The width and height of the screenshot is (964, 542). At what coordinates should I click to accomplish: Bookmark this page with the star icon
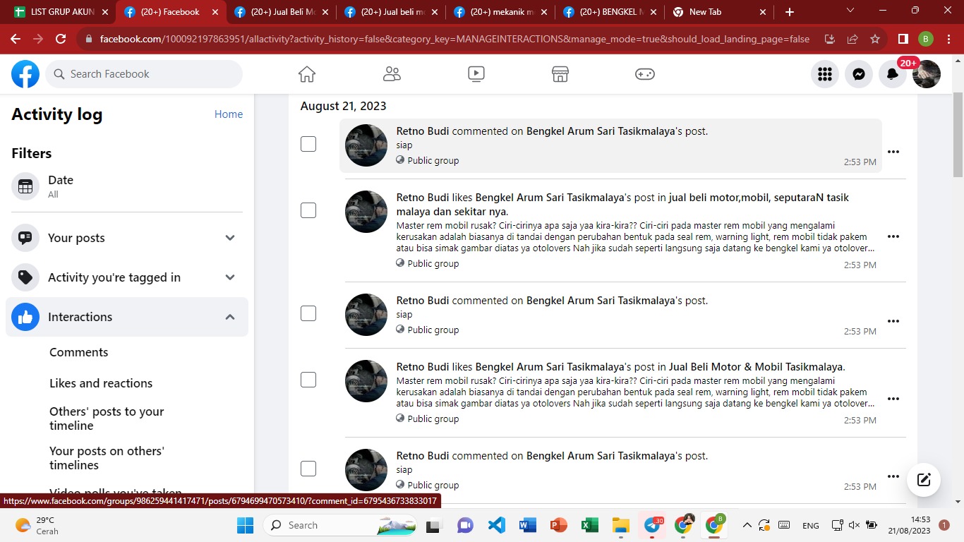pos(875,39)
